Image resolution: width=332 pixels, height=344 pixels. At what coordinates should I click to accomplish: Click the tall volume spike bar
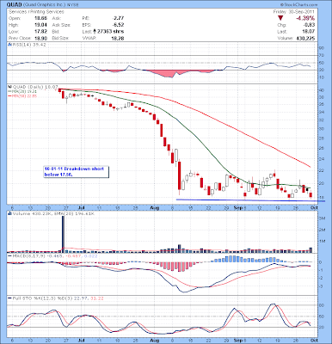pyautogui.click(x=63, y=234)
